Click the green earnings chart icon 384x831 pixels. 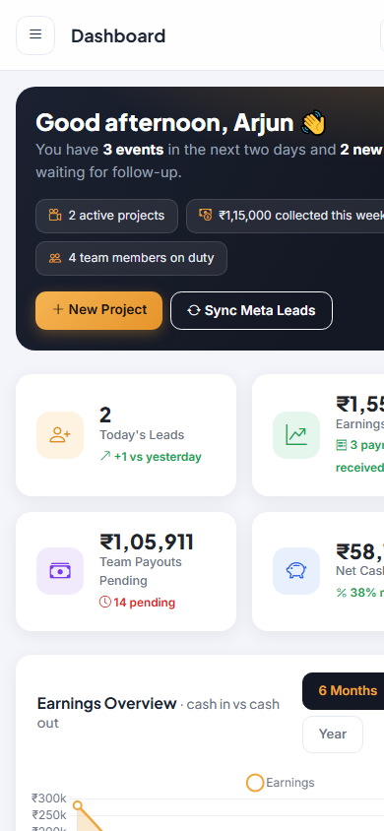[296, 435]
